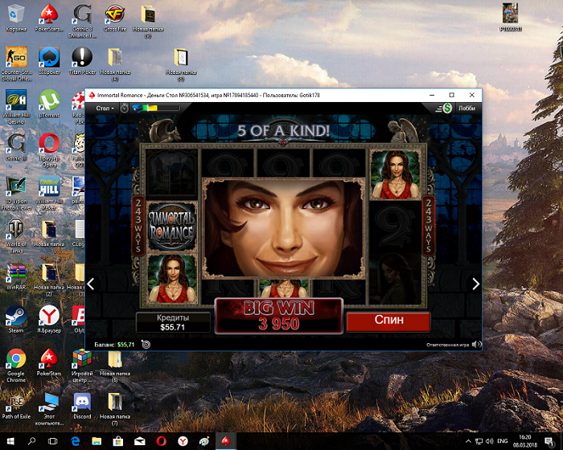Go to Лобби tab
Screen dimensions: 563x450
[x=466, y=108]
